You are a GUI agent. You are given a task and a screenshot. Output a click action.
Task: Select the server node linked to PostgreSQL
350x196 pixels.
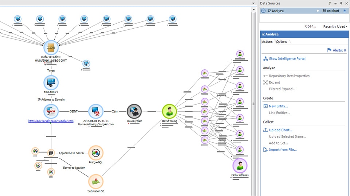51,153
